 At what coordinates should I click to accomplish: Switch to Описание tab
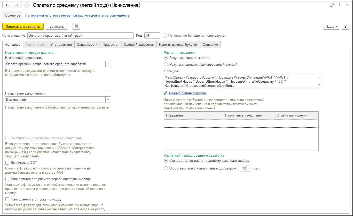coord(210,45)
